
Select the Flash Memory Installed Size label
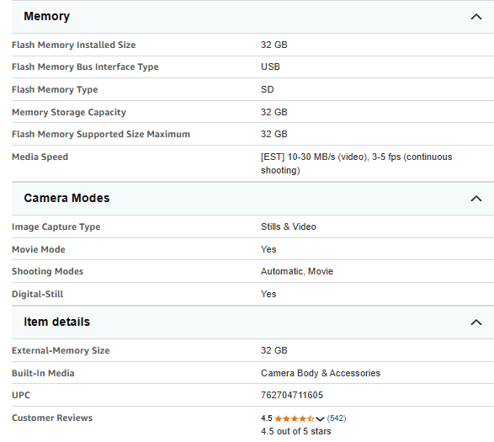click(74, 45)
